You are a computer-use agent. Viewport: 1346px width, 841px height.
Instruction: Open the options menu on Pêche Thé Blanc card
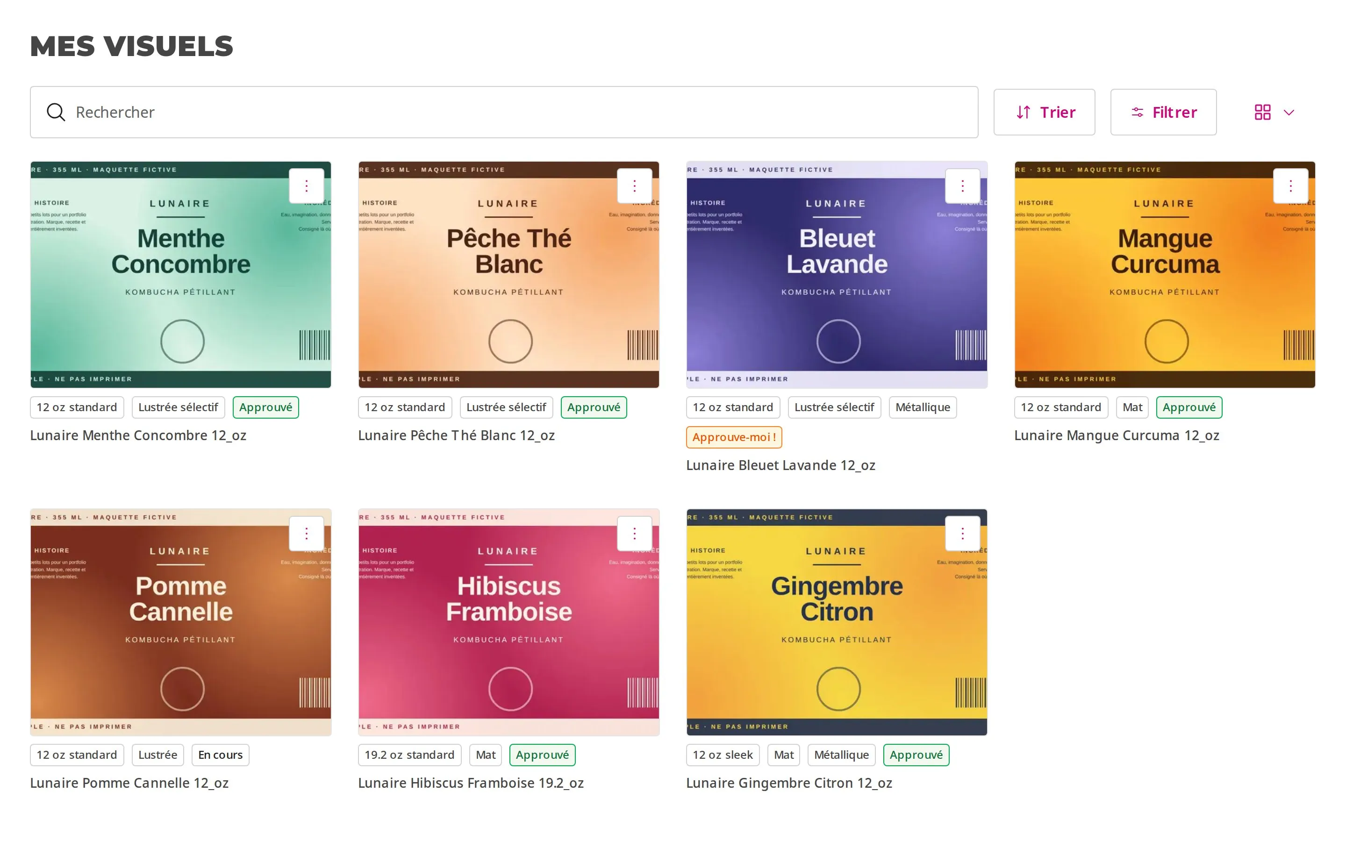pyautogui.click(x=635, y=186)
